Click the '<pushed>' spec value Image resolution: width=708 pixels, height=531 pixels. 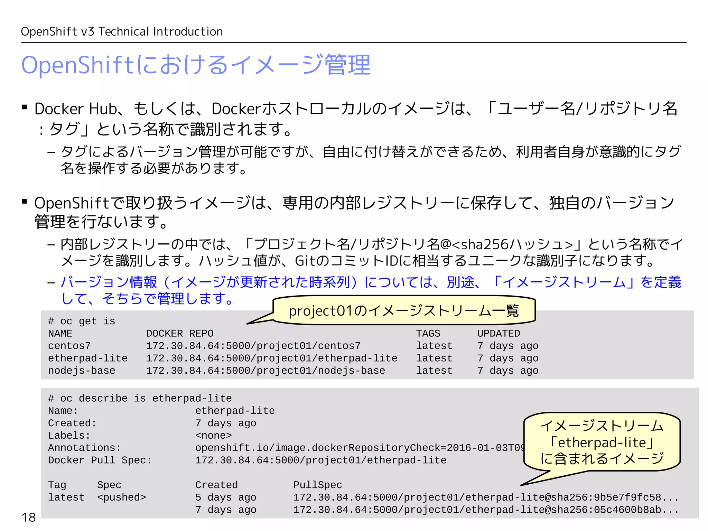tap(122, 497)
